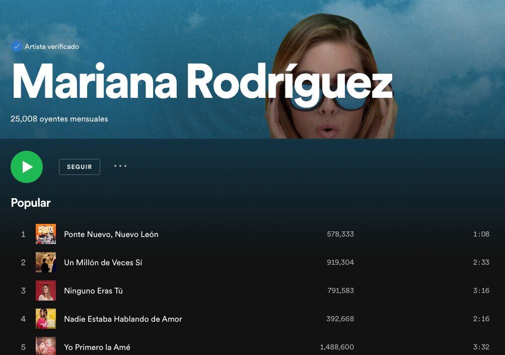Choose the title Nadie Estaba Hablando de Amor
Image resolution: width=505 pixels, height=355 pixels.
click(x=123, y=319)
